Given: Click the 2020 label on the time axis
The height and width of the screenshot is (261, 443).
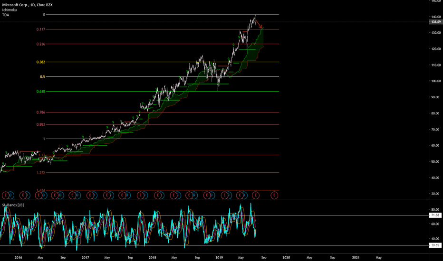Looking at the screenshot, I should coord(286,257).
